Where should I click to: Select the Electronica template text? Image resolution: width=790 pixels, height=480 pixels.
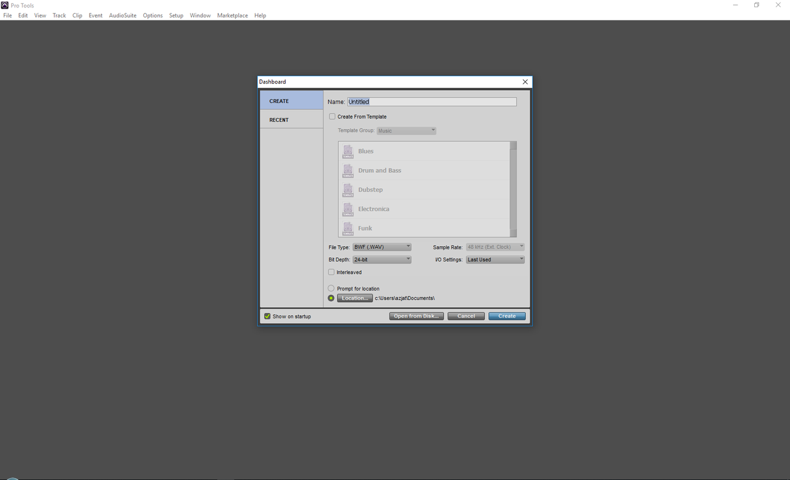pos(373,209)
